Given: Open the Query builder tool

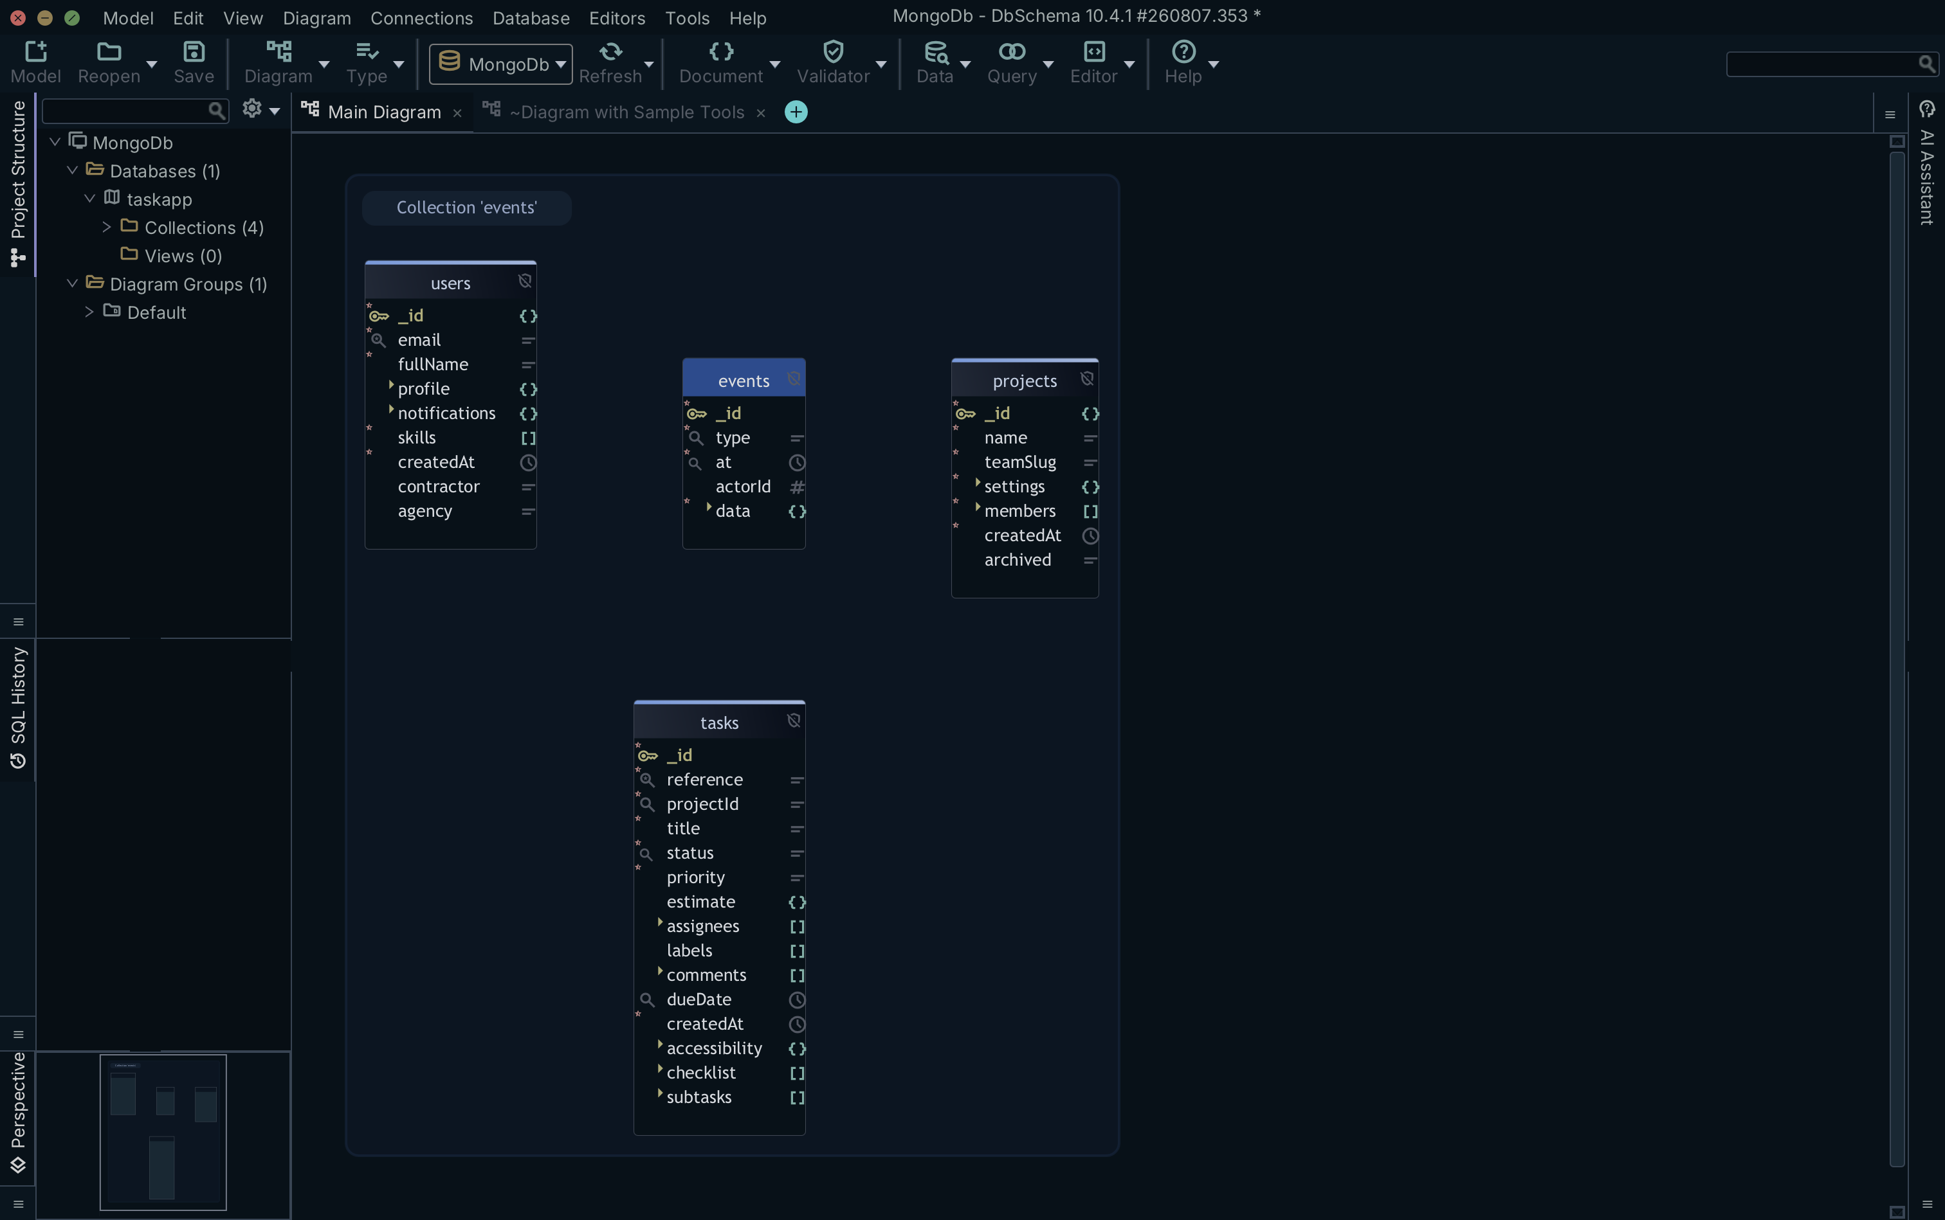Looking at the screenshot, I should coord(1012,51).
